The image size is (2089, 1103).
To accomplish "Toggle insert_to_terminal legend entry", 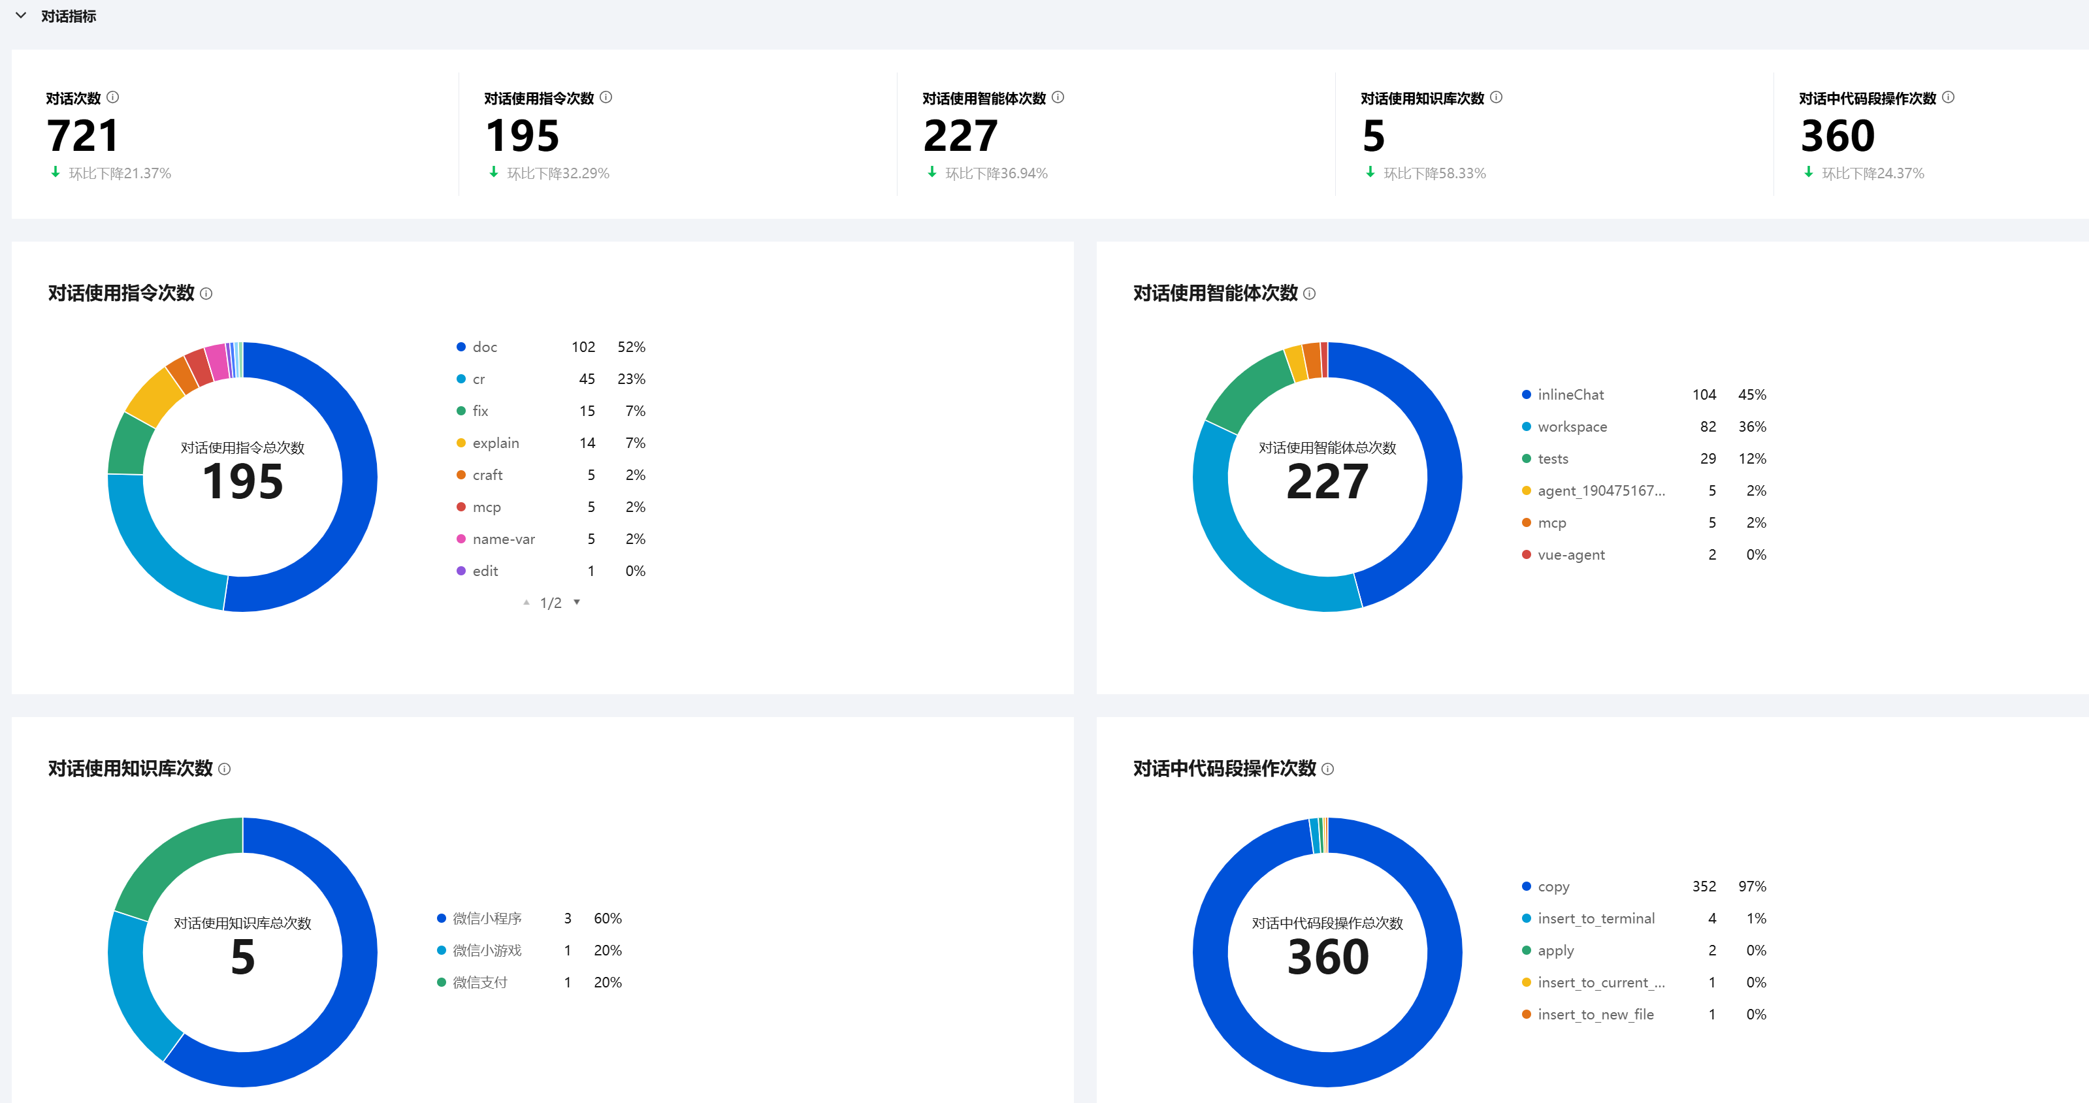I will (x=1595, y=918).
